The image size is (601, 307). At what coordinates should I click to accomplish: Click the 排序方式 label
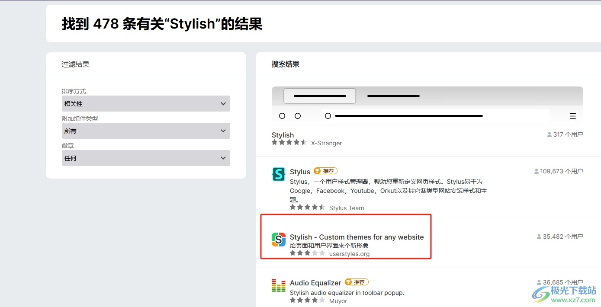coord(74,91)
